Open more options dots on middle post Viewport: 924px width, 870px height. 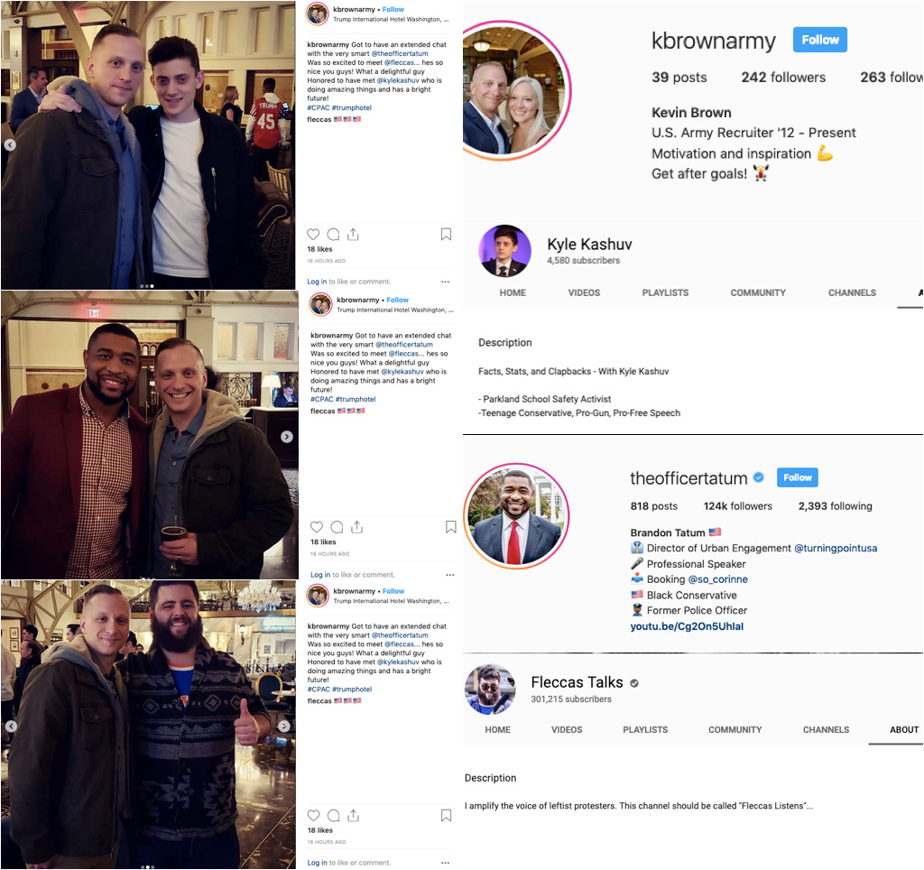[x=449, y=575]
